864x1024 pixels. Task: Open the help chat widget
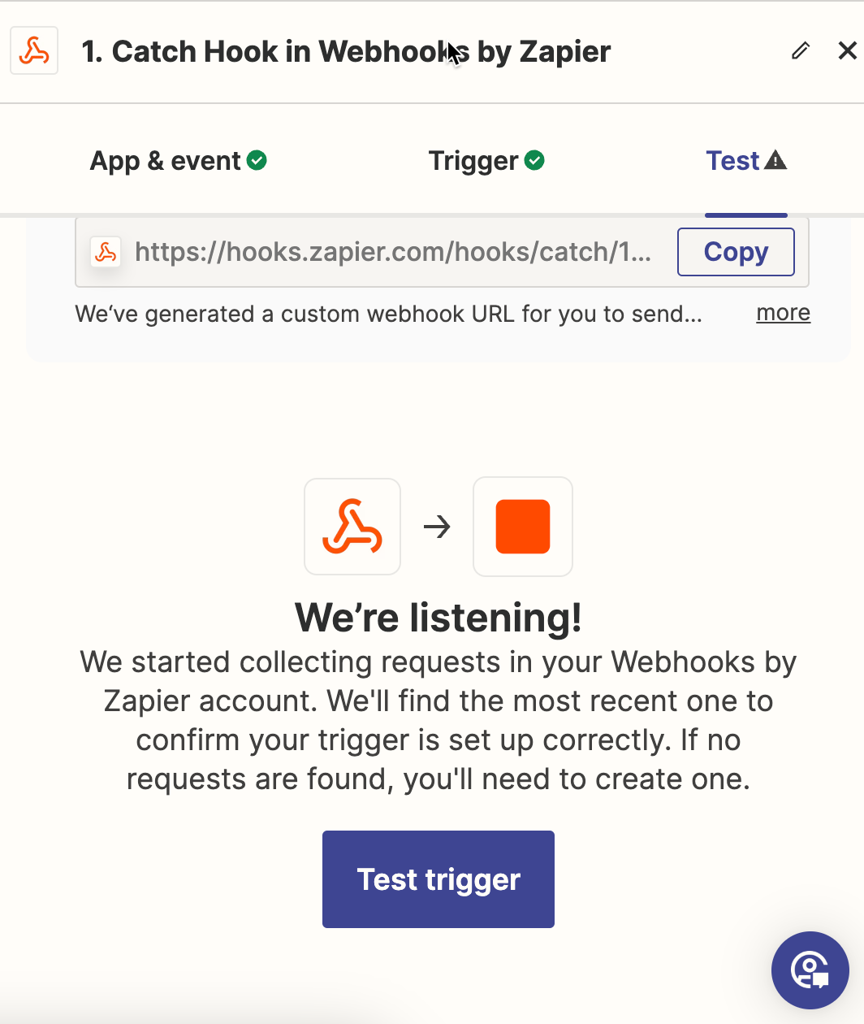tap(810, 970)
